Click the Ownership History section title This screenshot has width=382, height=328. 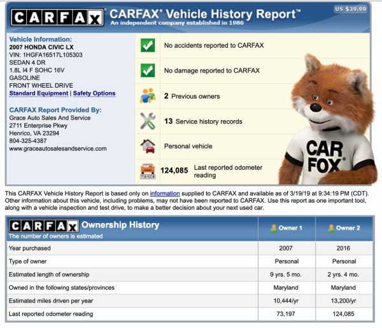[121, 225]
